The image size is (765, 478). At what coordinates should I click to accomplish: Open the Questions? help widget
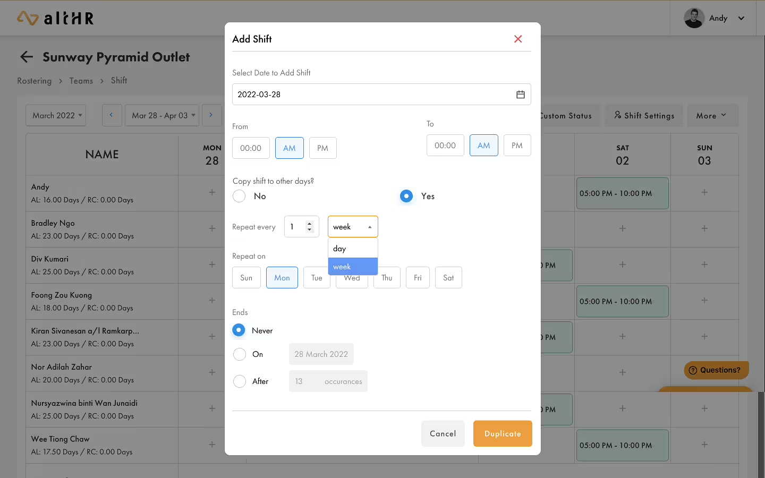tap(716, 370)
